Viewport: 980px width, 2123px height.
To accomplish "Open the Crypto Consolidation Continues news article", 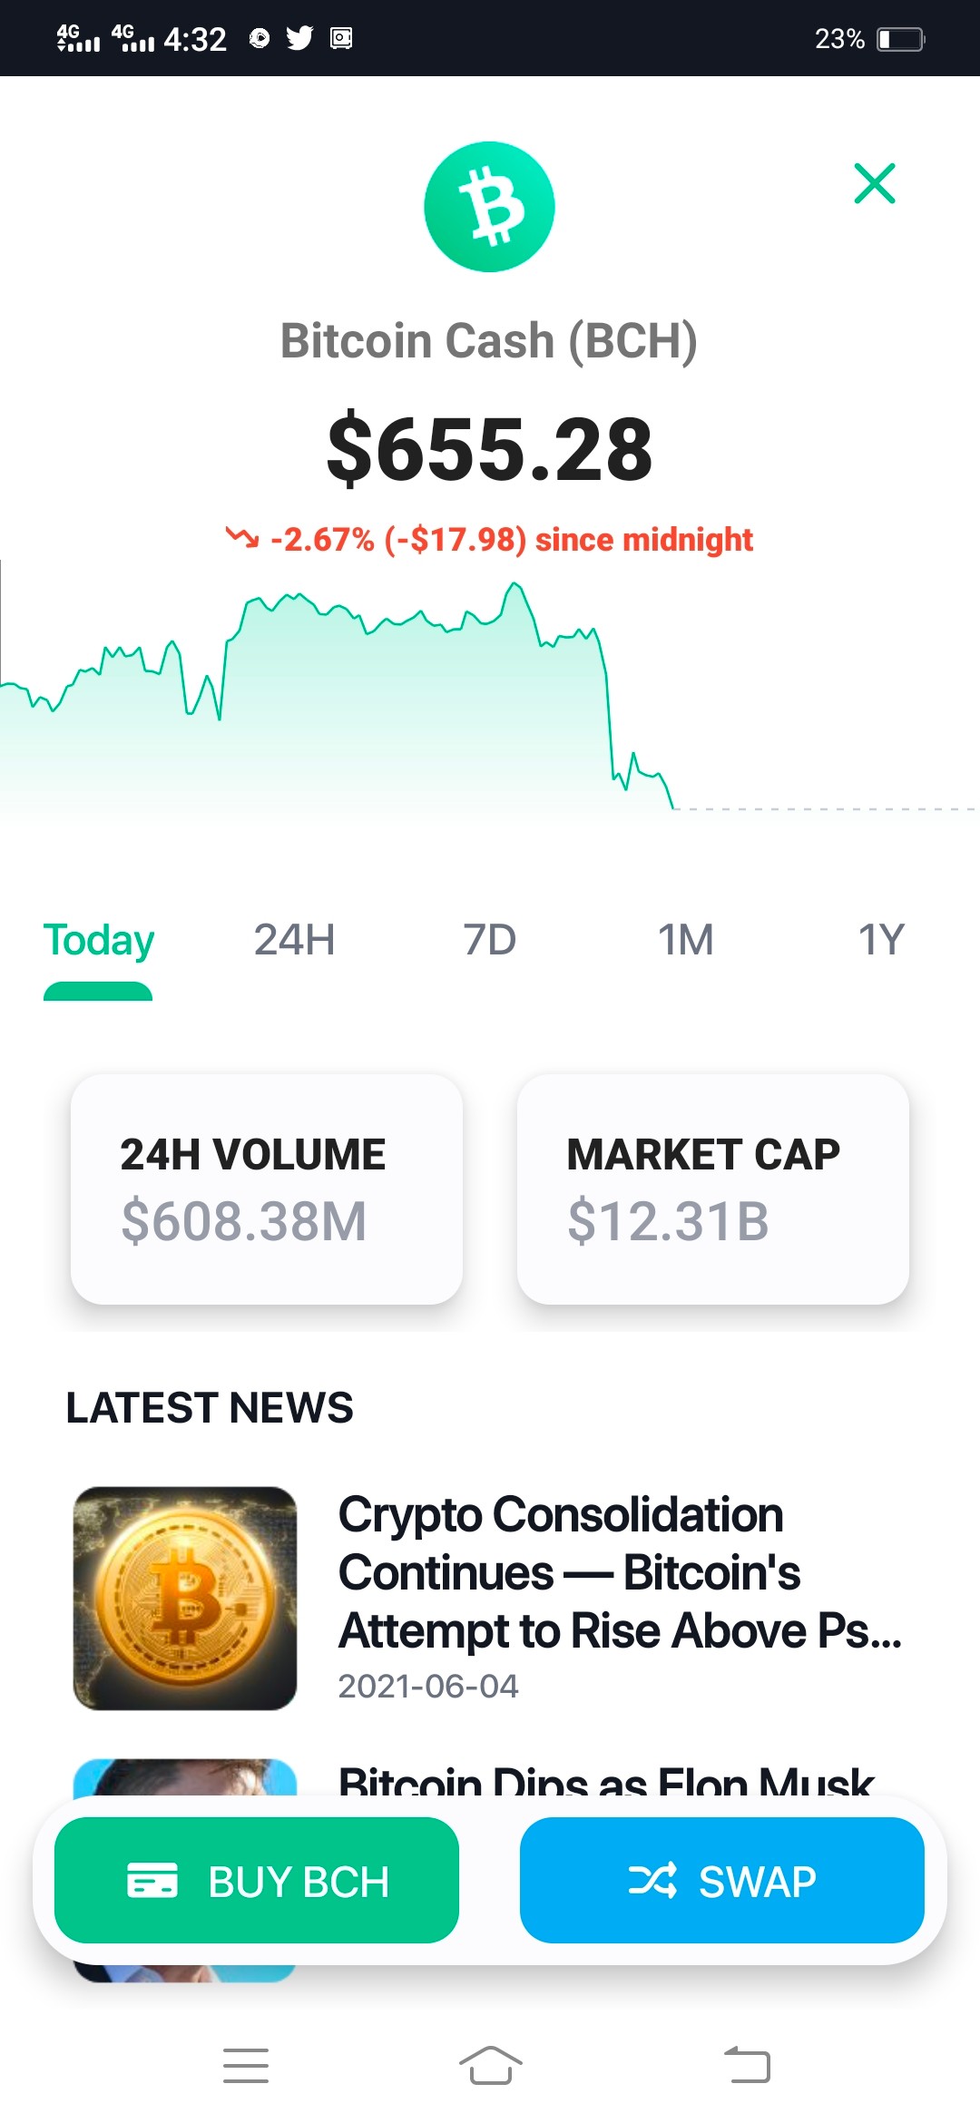I will pos(620,1572).
